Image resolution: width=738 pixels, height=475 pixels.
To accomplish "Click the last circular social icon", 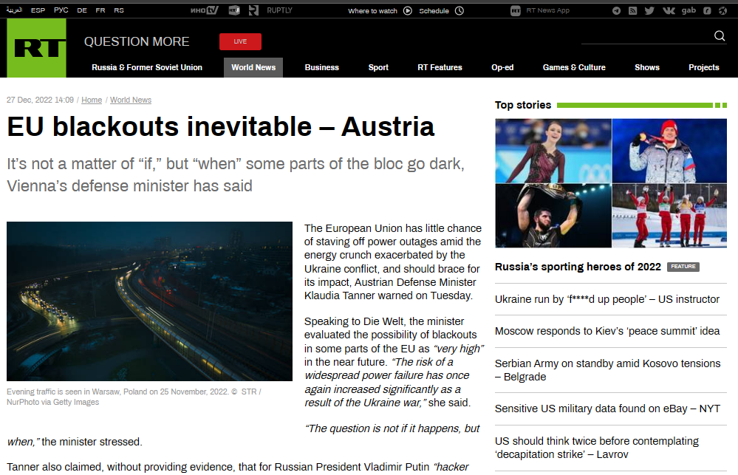I will (x=723, y=11).
